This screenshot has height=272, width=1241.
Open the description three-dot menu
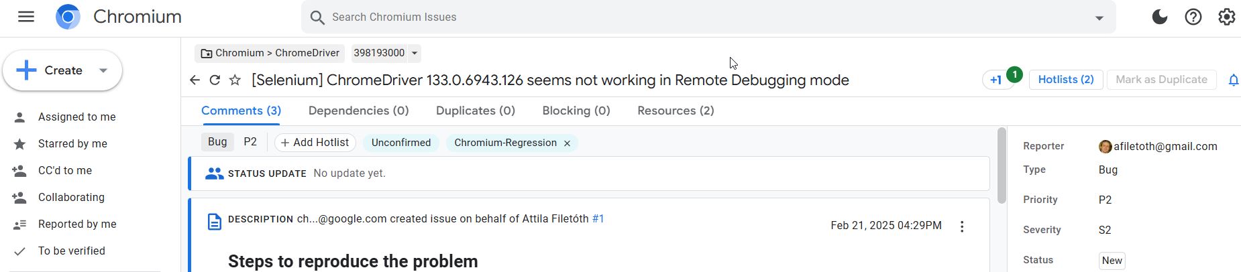click(x=962, y=226)
